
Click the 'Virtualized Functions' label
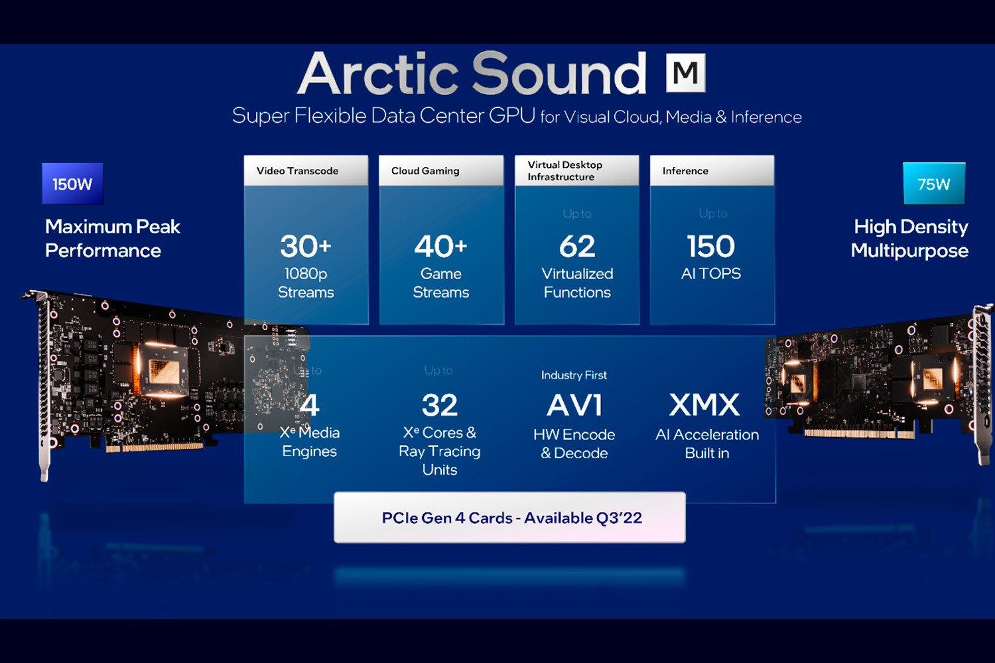577,283
